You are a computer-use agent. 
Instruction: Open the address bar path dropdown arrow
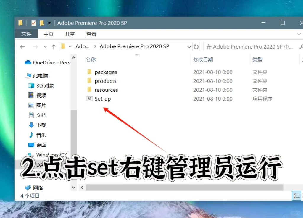(x=189, y=46)
